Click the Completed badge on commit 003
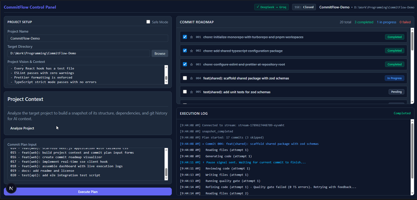The height and width of the screenshot is (200, 417). [394, 64]
